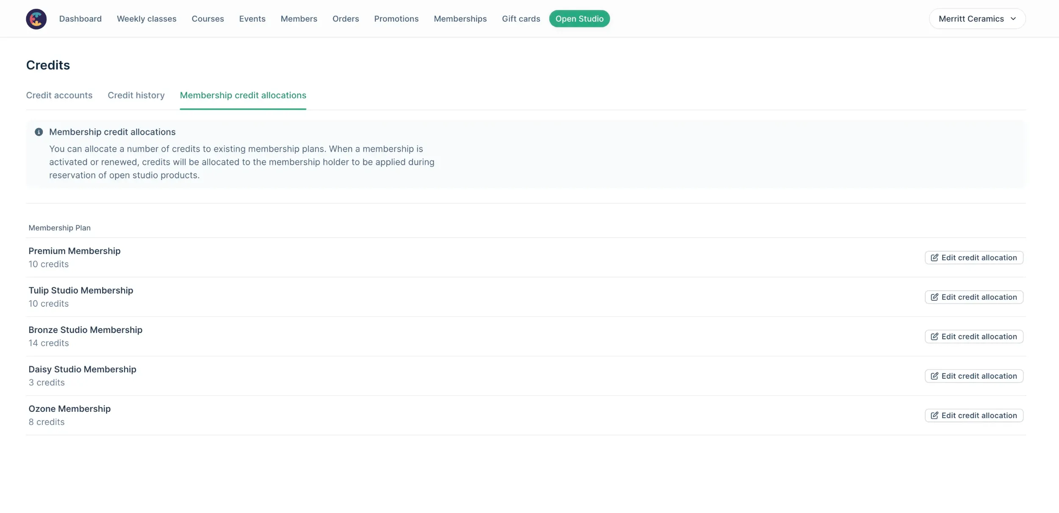This screenshot has width=1059, height=513.
Task: Click pencil icon in Bronze Studio Membership row
Action: point(934,336)
